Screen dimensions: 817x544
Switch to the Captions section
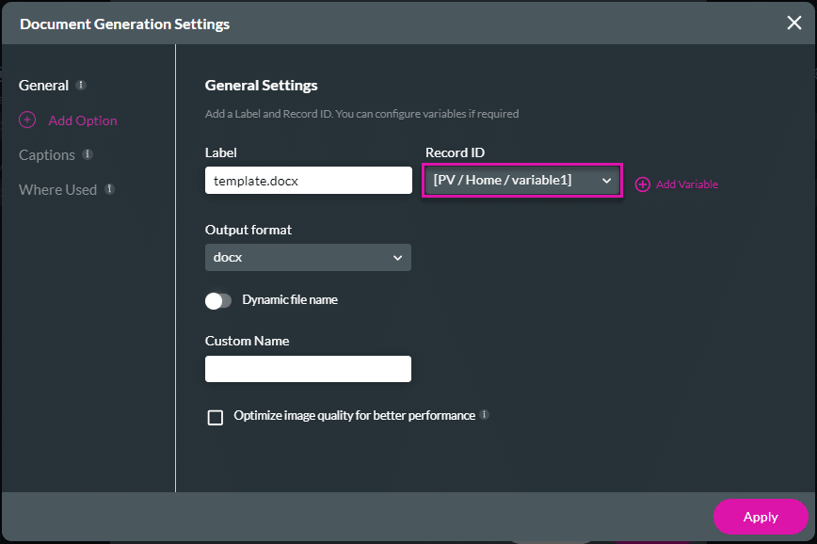coord(45,154)
